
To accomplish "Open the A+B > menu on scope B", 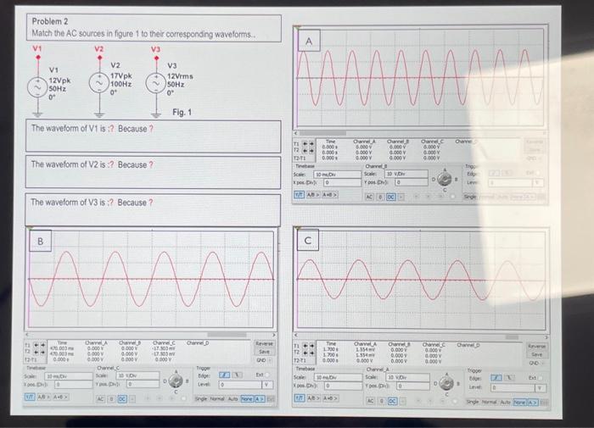I will pyautogui.click(x=60, y=397).
